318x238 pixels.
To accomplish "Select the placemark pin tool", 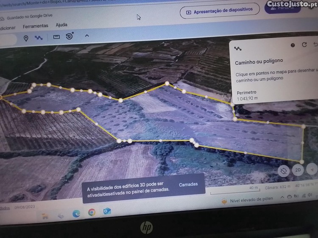I will pos(26,38).
